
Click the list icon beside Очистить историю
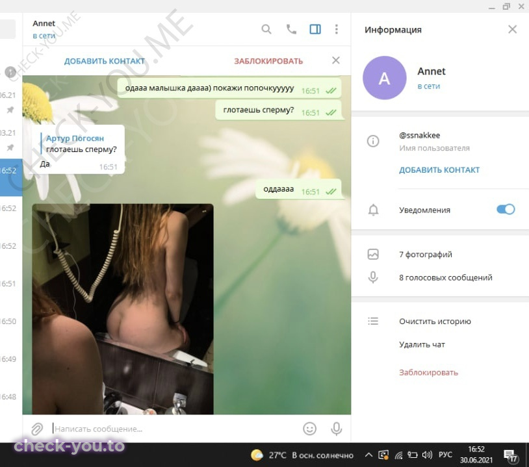(373, 321)
